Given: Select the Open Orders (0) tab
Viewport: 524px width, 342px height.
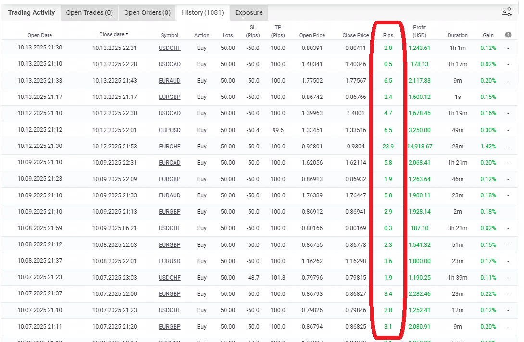Looking at the screenshot, I should (x=147, y=13).
